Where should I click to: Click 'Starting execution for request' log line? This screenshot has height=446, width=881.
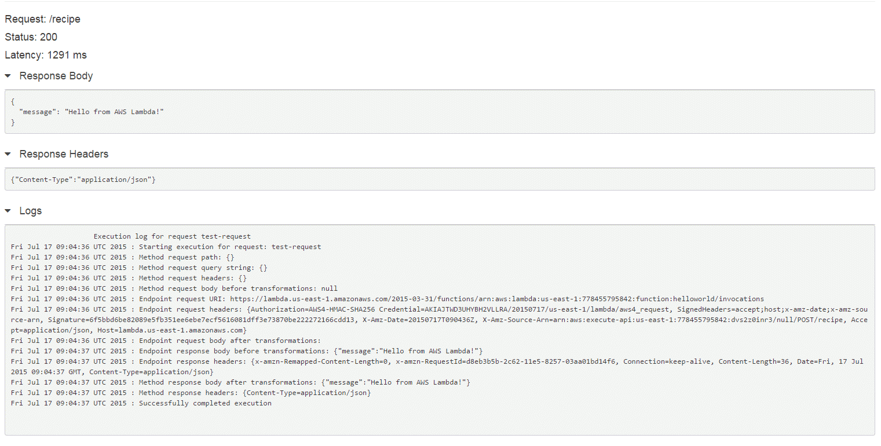pos(166,247)
